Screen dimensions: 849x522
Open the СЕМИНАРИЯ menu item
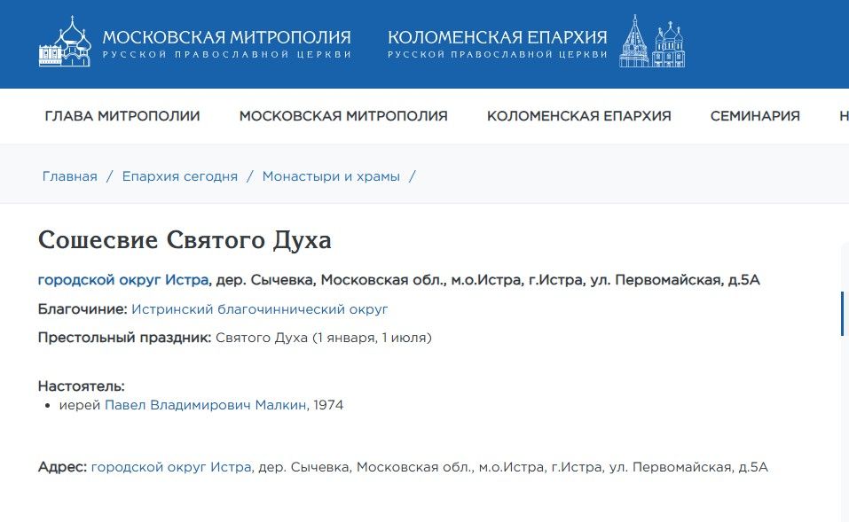pyautogui.click(x=755, y=116)
